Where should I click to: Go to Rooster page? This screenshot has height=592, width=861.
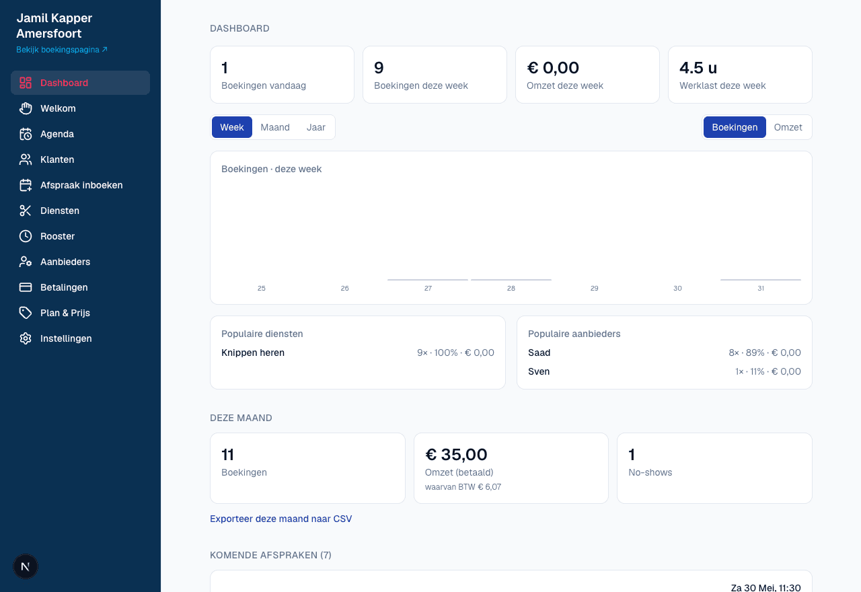pyautogui.click(x=80, y=236)
